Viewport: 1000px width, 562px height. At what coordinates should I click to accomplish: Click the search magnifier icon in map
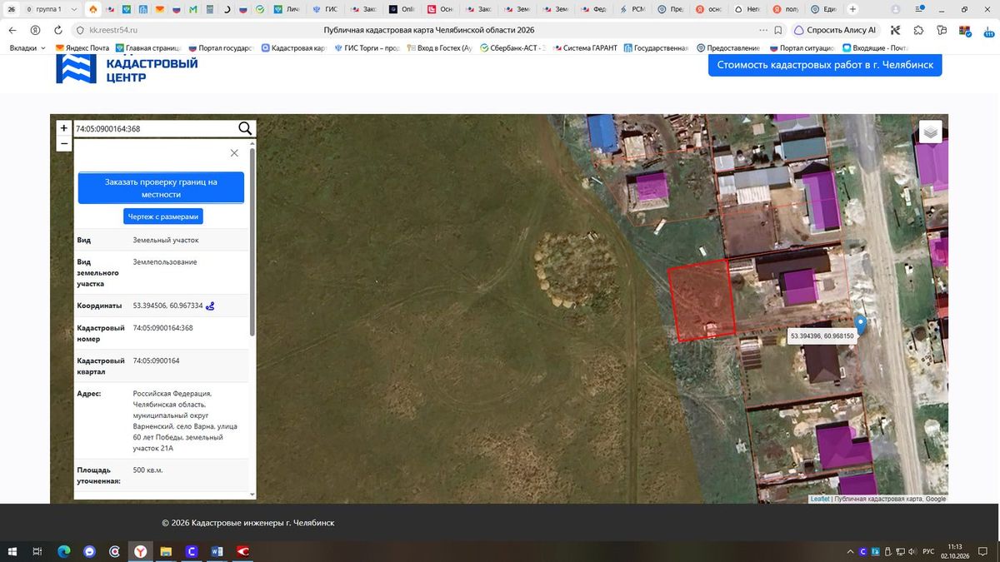click(245, 128)
